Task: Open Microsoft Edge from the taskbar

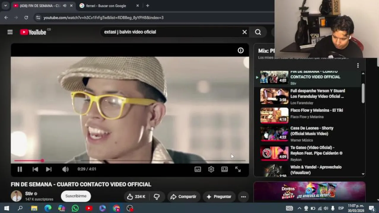Action: [x=48, y=208]
